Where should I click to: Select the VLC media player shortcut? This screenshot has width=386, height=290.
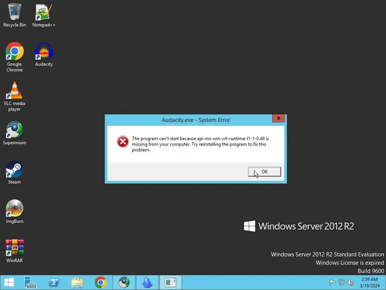15,97
